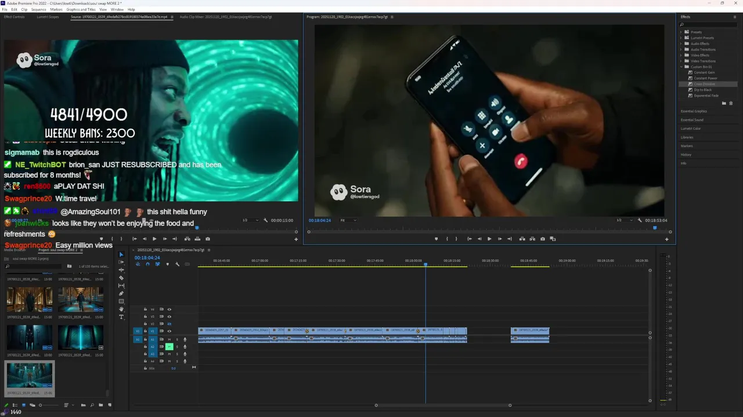Expand the Audio Effects folder
This screenshot has width=743, height=417.
click(x=681, y=43)
